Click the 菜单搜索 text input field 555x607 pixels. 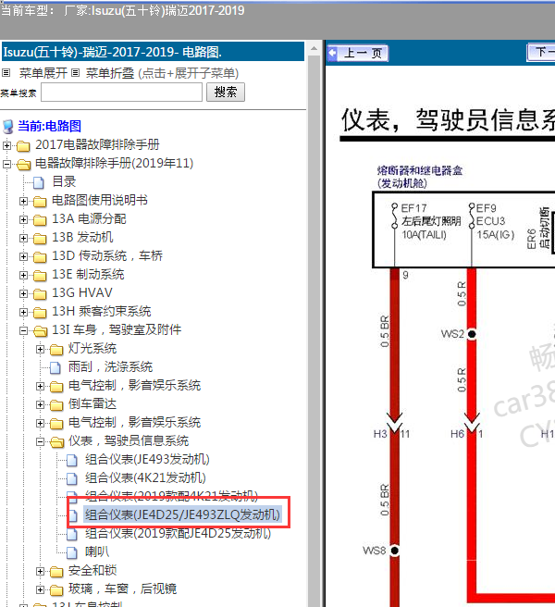click(121, 93)
